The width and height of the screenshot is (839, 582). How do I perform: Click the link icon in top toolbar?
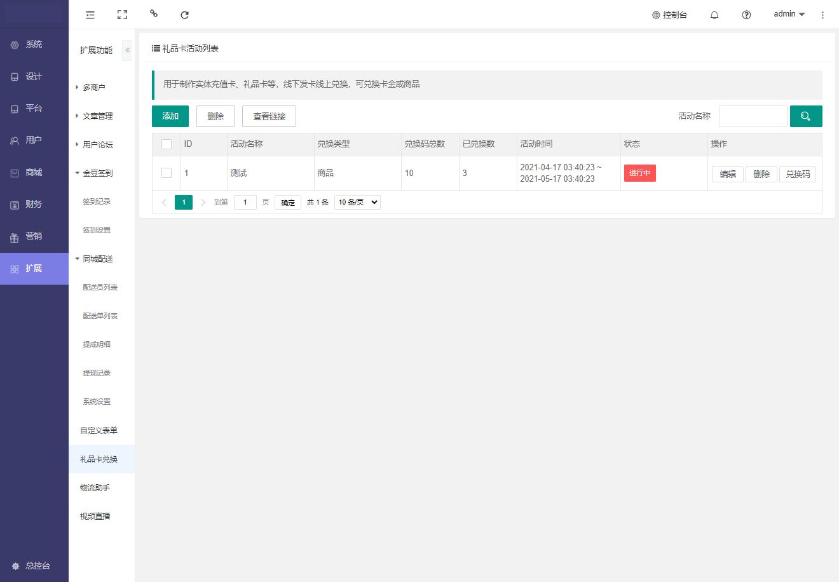pyautogui.click(x=153, y=14)
